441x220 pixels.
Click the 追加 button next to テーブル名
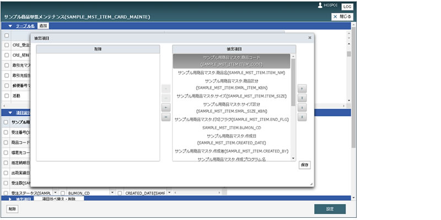(43, 26)
